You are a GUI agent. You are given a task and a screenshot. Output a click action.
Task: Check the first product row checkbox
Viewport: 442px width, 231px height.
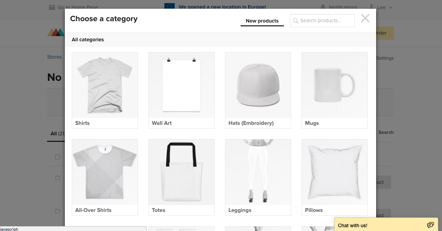coord(58,178)
